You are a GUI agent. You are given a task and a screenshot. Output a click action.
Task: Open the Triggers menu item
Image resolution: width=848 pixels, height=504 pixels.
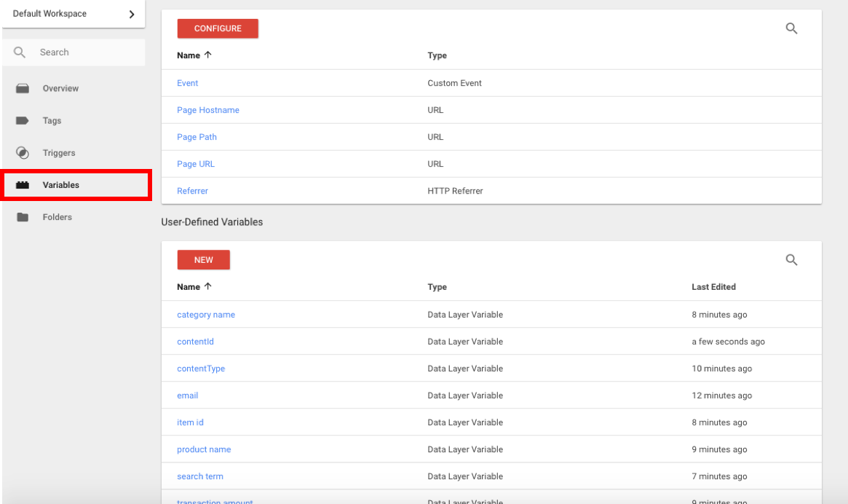click(x=59, y=153)
